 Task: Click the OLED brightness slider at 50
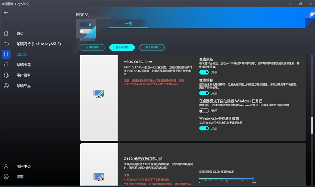pyautogui.click(x=227, y=179)
